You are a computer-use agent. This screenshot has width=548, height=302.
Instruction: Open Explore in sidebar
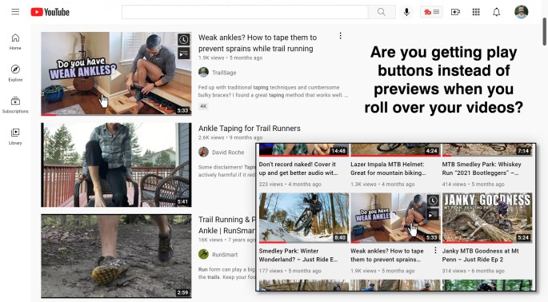click(x=15, y=74)
